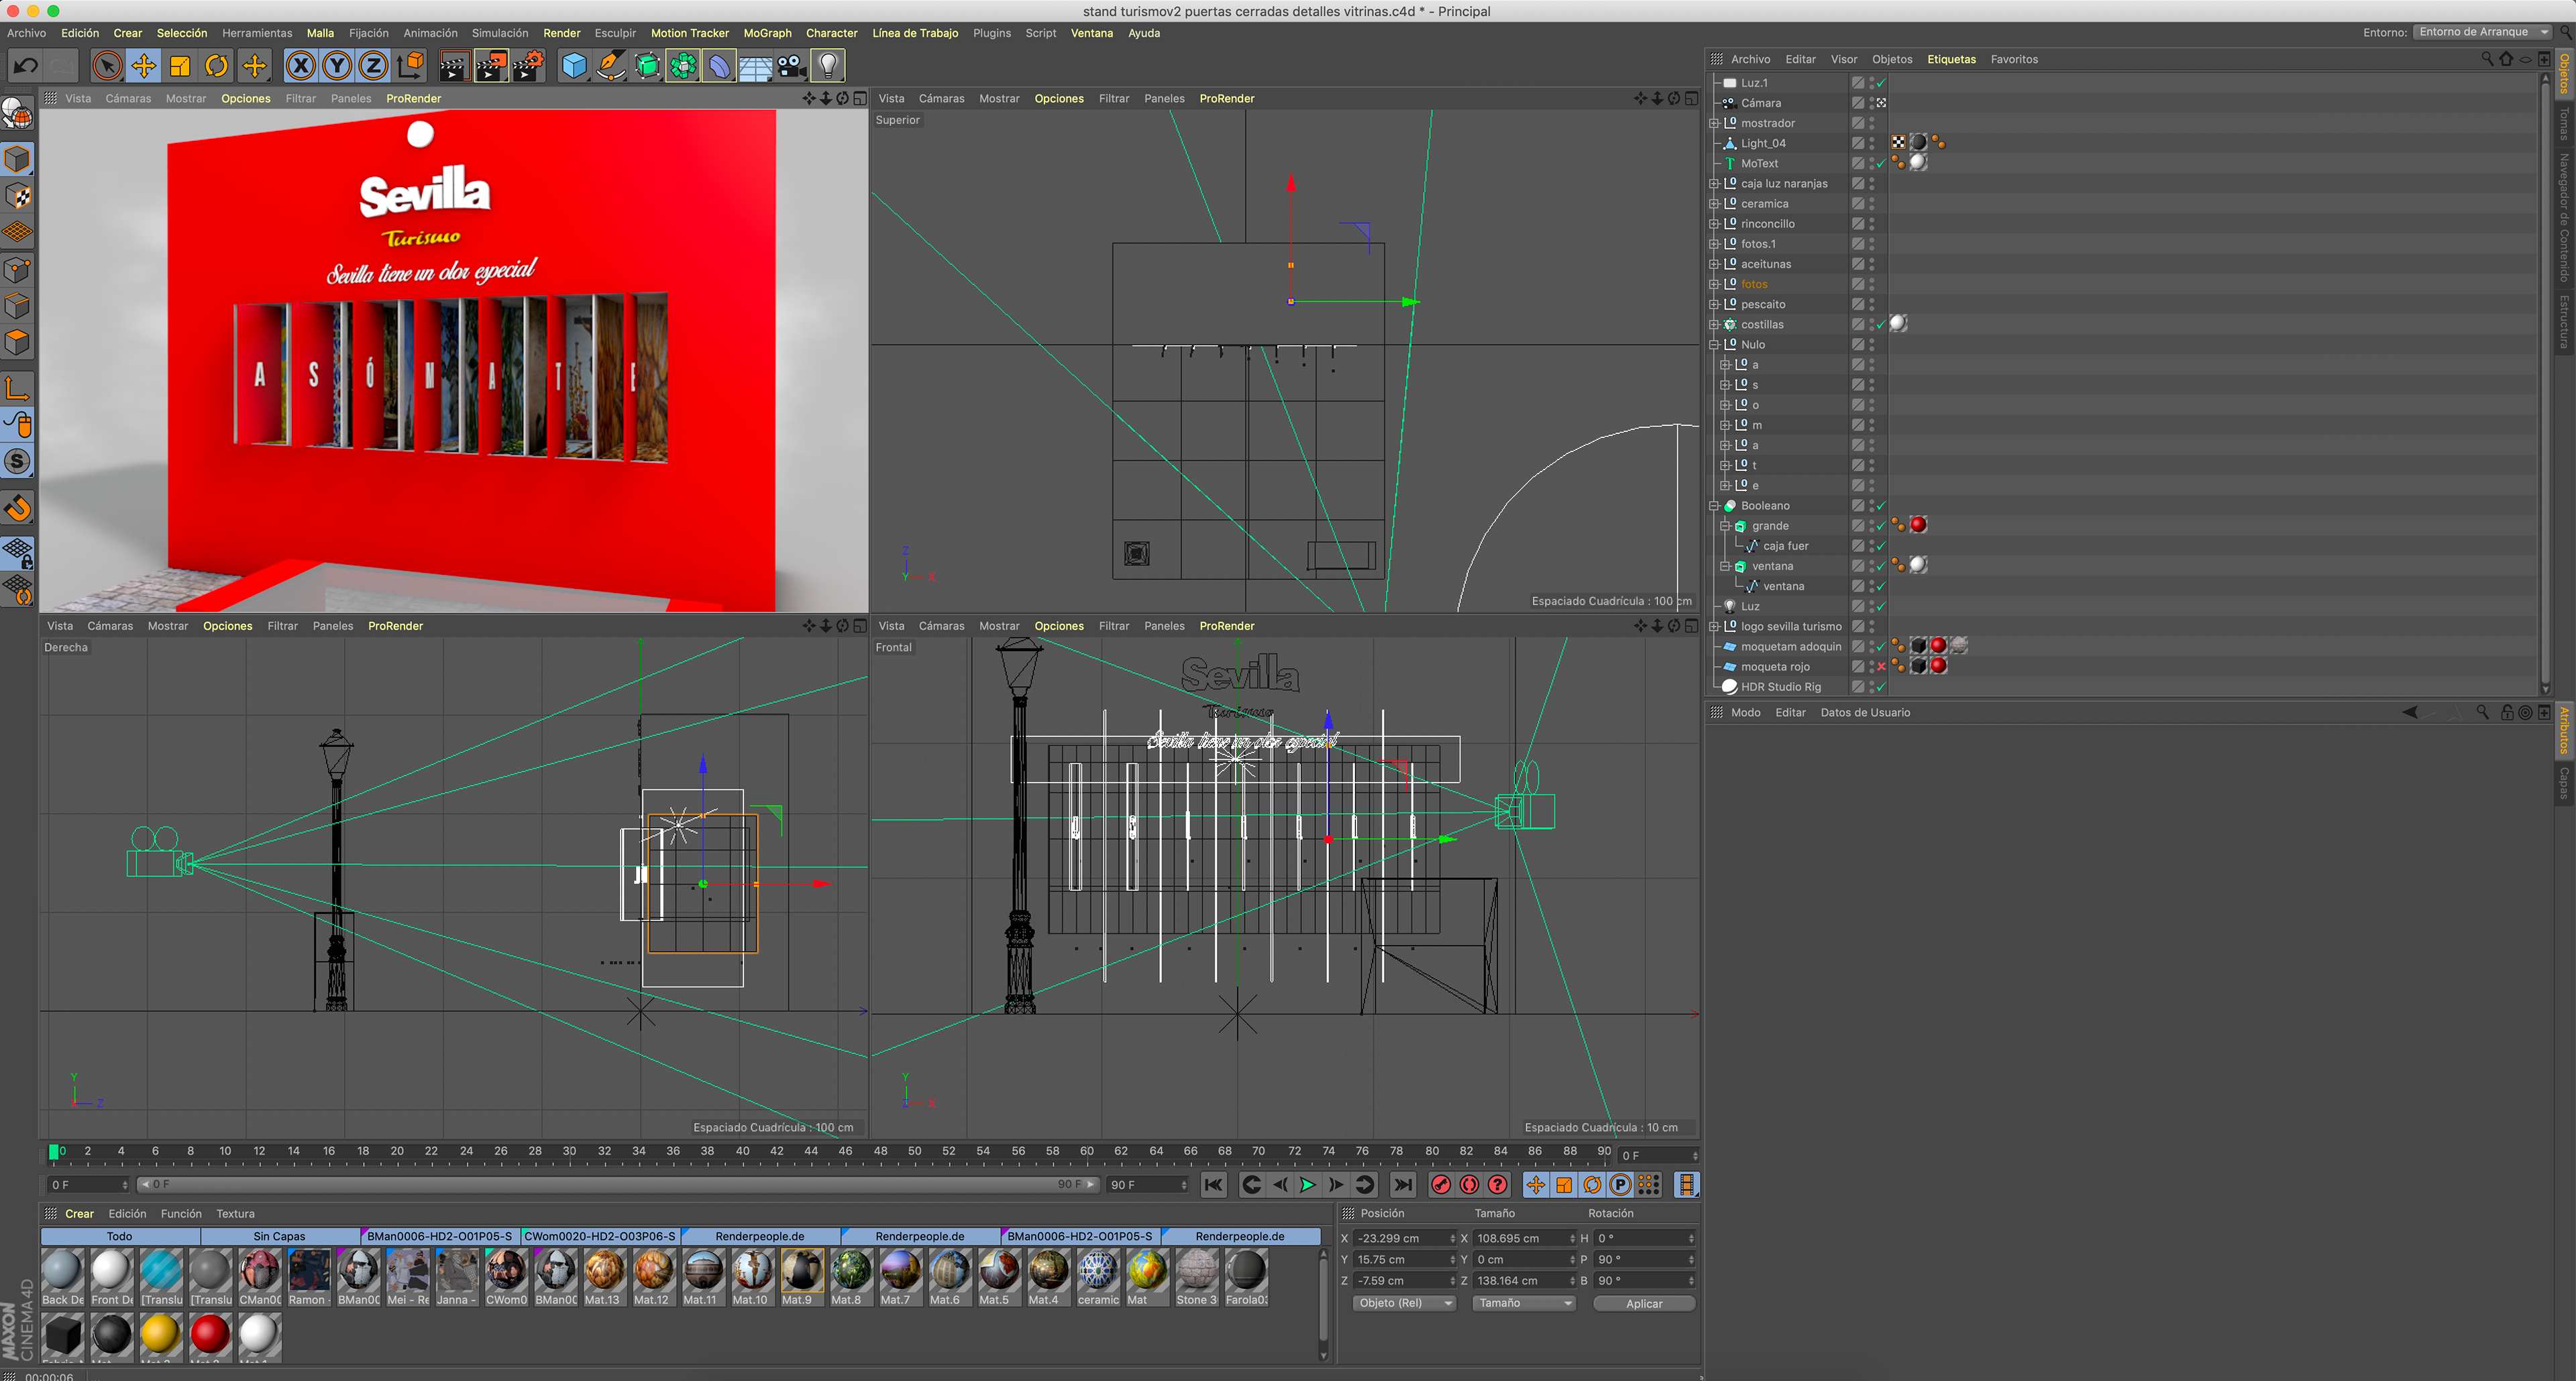Toggle the Y axis lock
The image size is (2576, 1381).
(x=337, y=66)
